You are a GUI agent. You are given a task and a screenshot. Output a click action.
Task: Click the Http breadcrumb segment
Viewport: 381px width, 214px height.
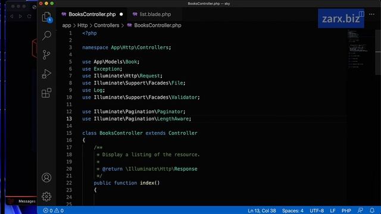click(x=82, y=25)
